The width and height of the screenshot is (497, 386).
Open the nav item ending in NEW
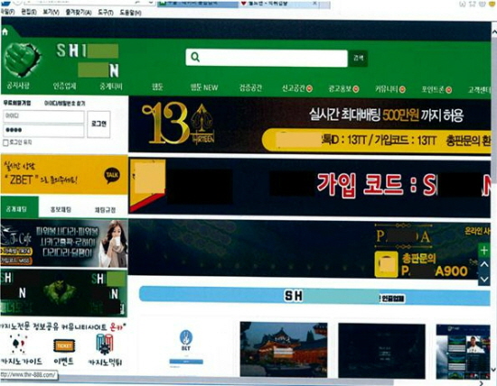(204, 87)
